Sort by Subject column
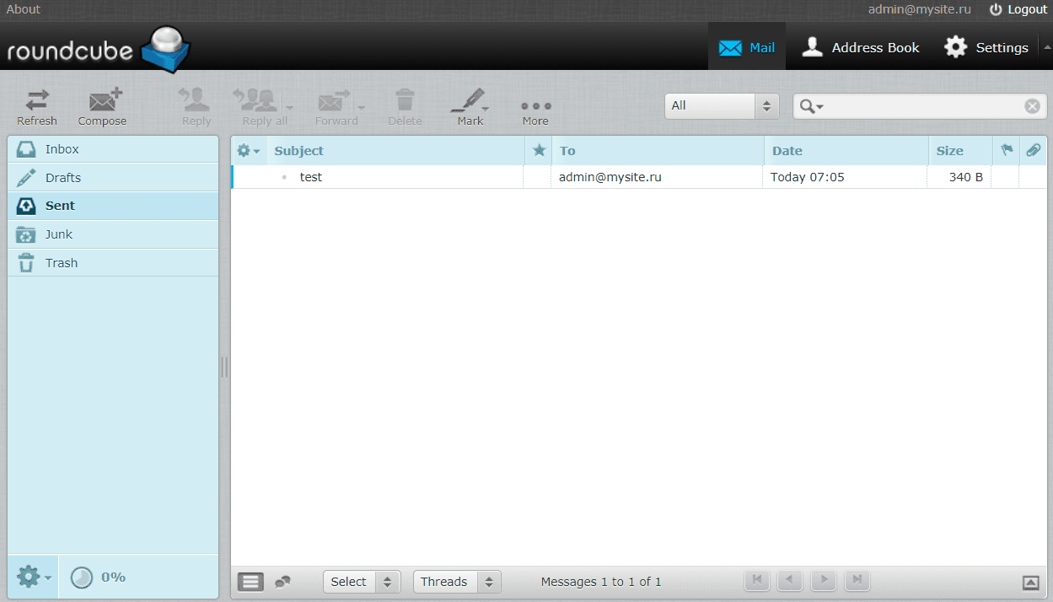The height and width of the screenshot is (602, 1053). [x=298, y=151]
